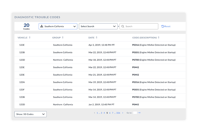The image size is (198, 132).
Task: Expand the Select Search dropdown
Action: [x=98, y=27]
